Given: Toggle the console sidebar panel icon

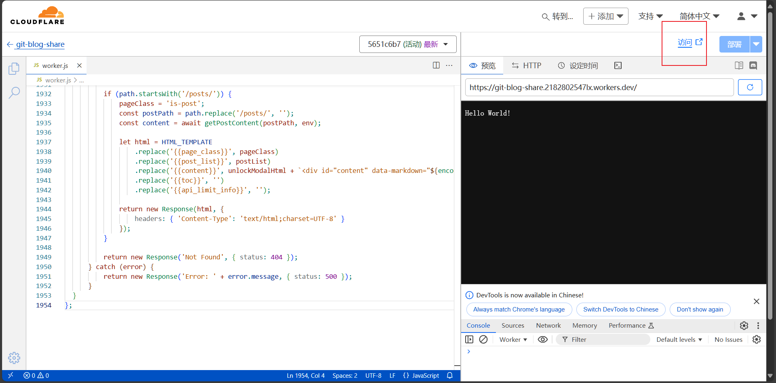Looking at the screenshot, I should tap(469, 339).
